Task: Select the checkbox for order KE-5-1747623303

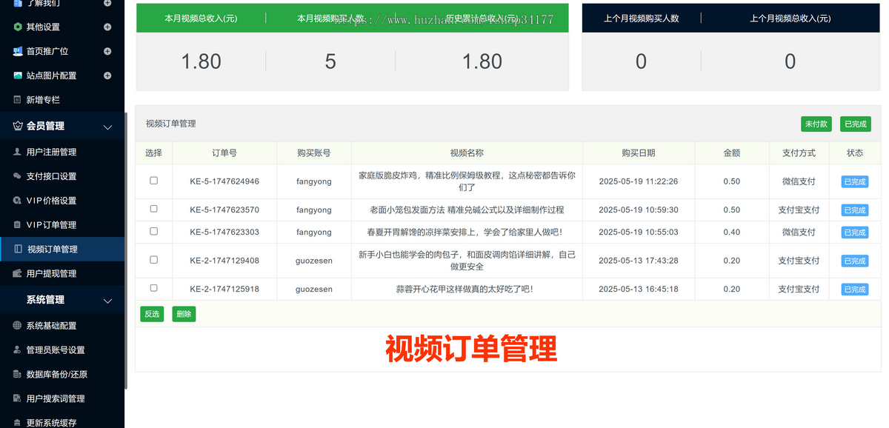Action: pos(154,231)
